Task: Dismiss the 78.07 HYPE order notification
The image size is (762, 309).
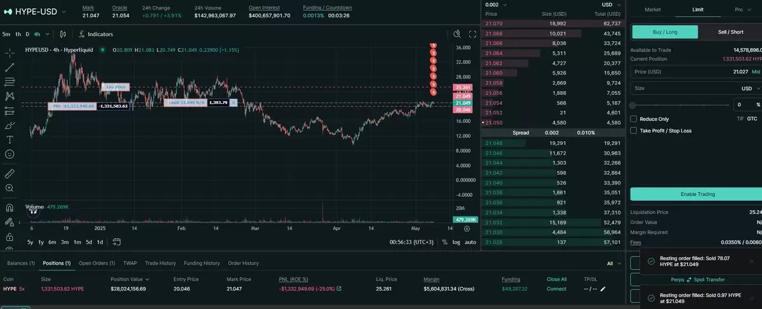Action: [x=752, y=261]
